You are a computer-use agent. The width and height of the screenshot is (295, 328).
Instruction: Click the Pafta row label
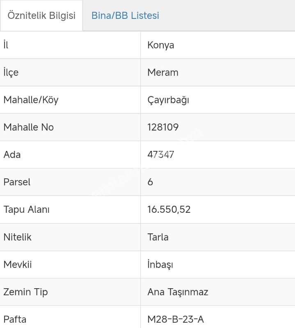coord(15,319)
